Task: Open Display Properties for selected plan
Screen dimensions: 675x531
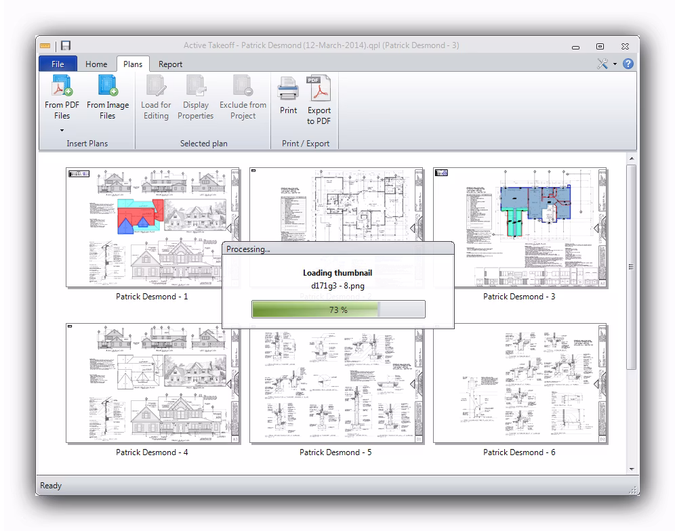Action: (x=195, y=87)
